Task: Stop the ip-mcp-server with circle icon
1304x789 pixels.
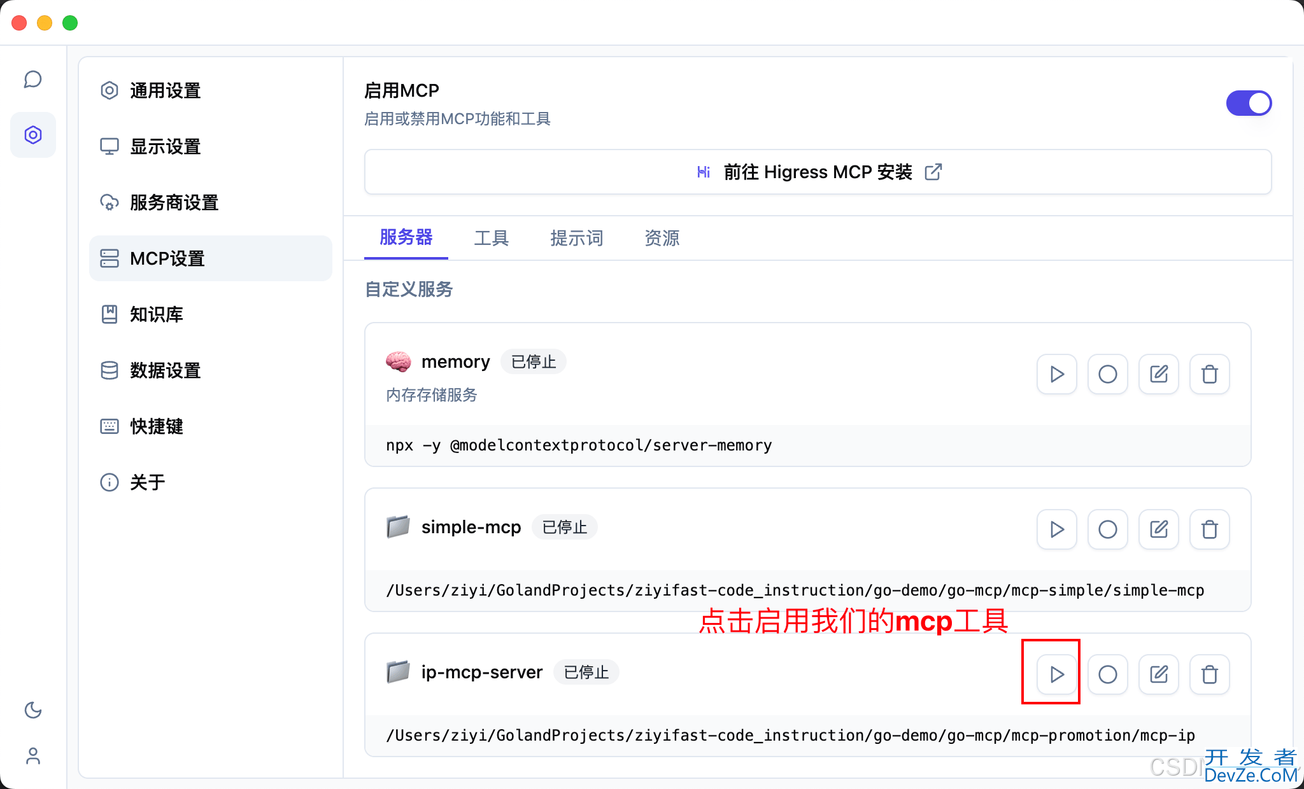Action: pyautogui.click(x=1108, y=674)
